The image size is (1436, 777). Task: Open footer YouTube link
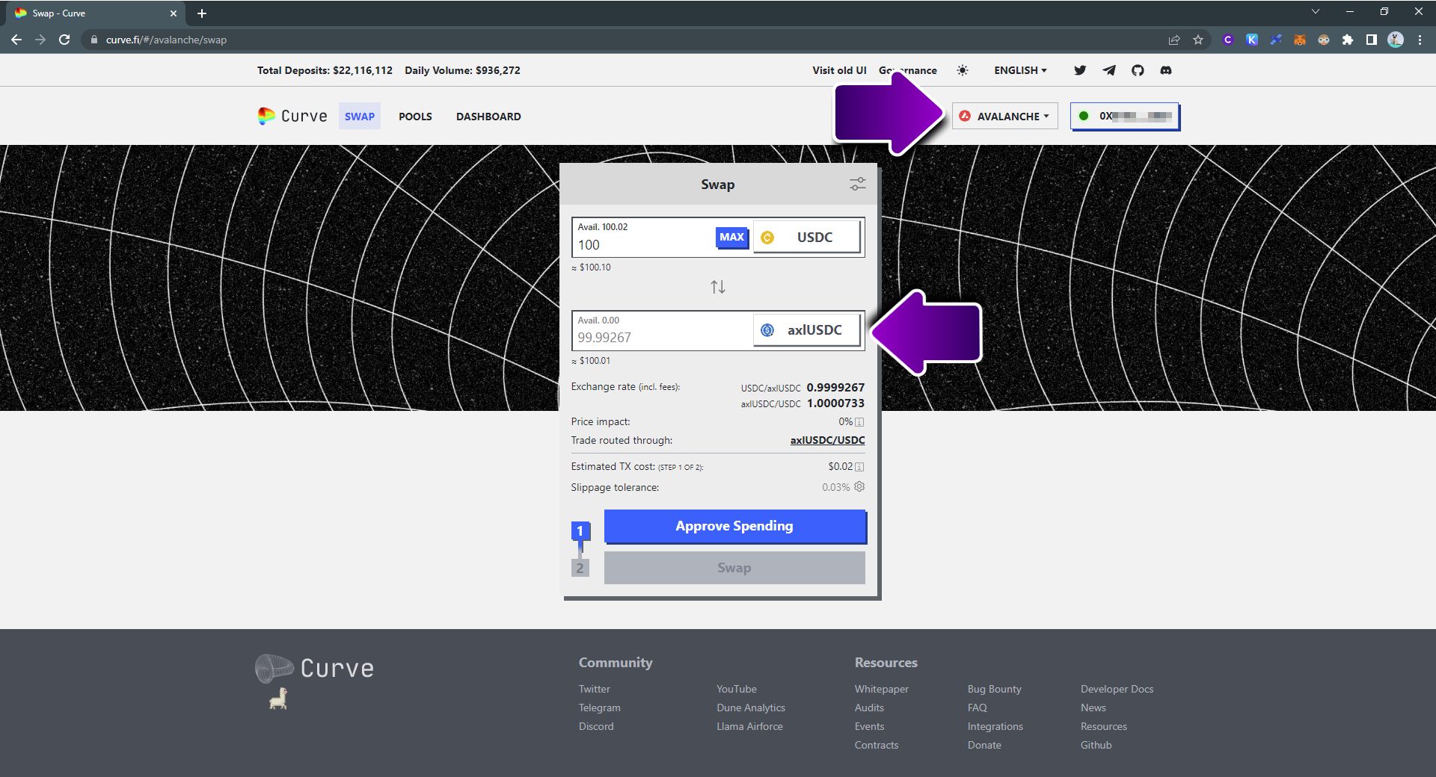(x=737, y=689)
